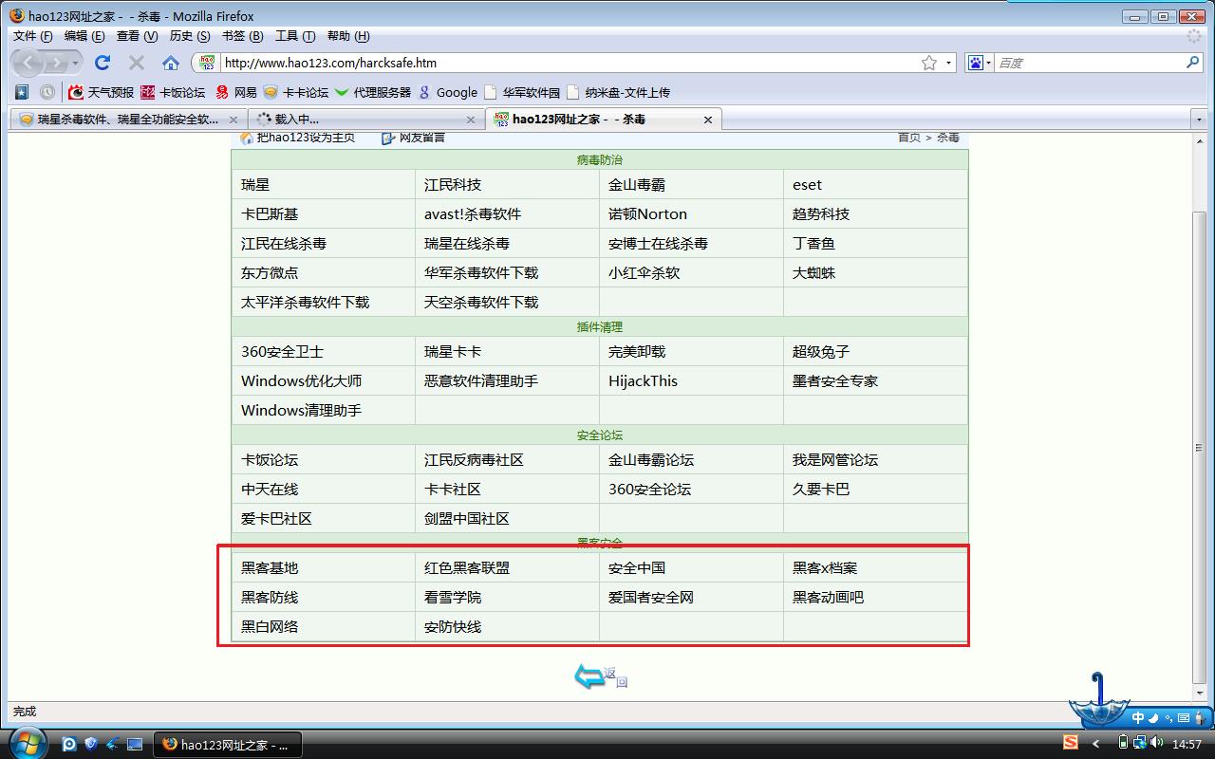Image resolution: width=1215 pixels, height=759 pixels.
Task: Open the Windows优化大师 link
Action: pos(301,381)
